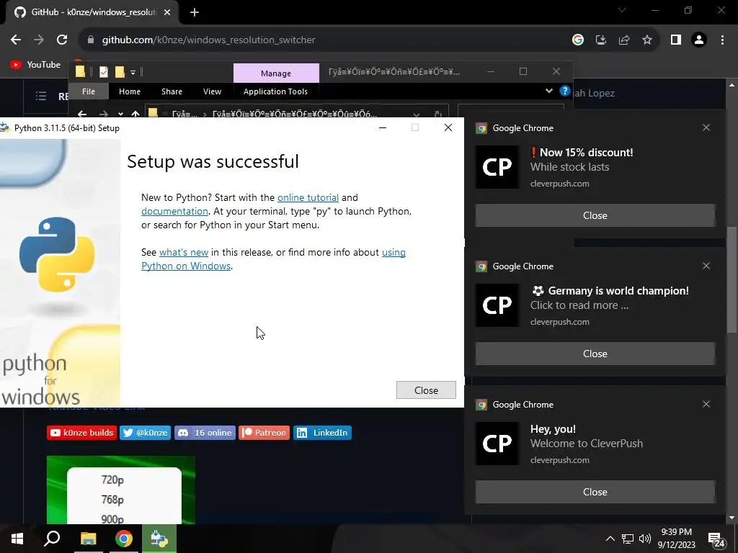The image size is (738, 553).
Task: Switch to Chrome from the taskbar
Action: (124, 539)
